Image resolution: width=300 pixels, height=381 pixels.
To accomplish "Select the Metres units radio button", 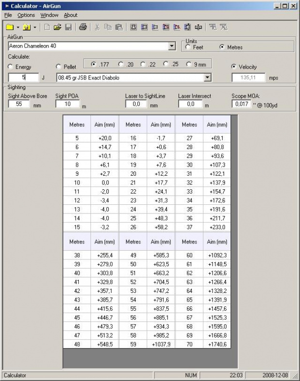I will (x=222, y=47).
